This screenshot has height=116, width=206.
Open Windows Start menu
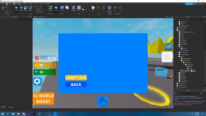click(x=3, y=114)
